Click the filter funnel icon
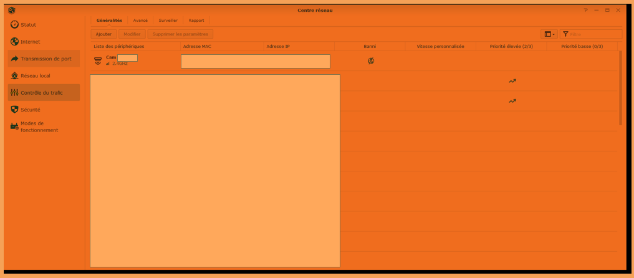Screen dimensions: 634x278 click(565, 34)
